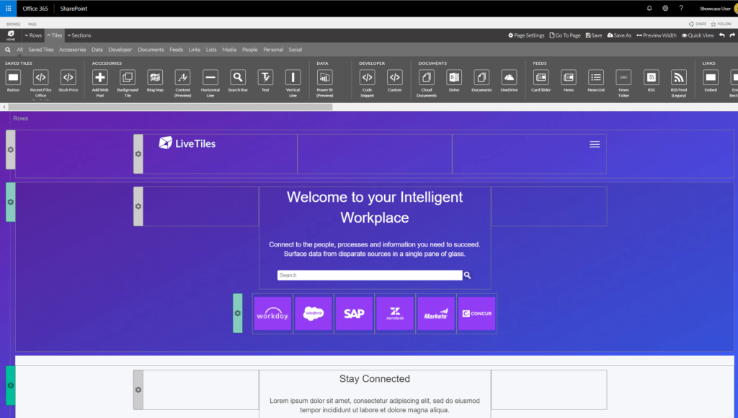Click the horizontal scrollbar under tile ribbon
This screenshot has width=738, height=418.
click(170, 107)
